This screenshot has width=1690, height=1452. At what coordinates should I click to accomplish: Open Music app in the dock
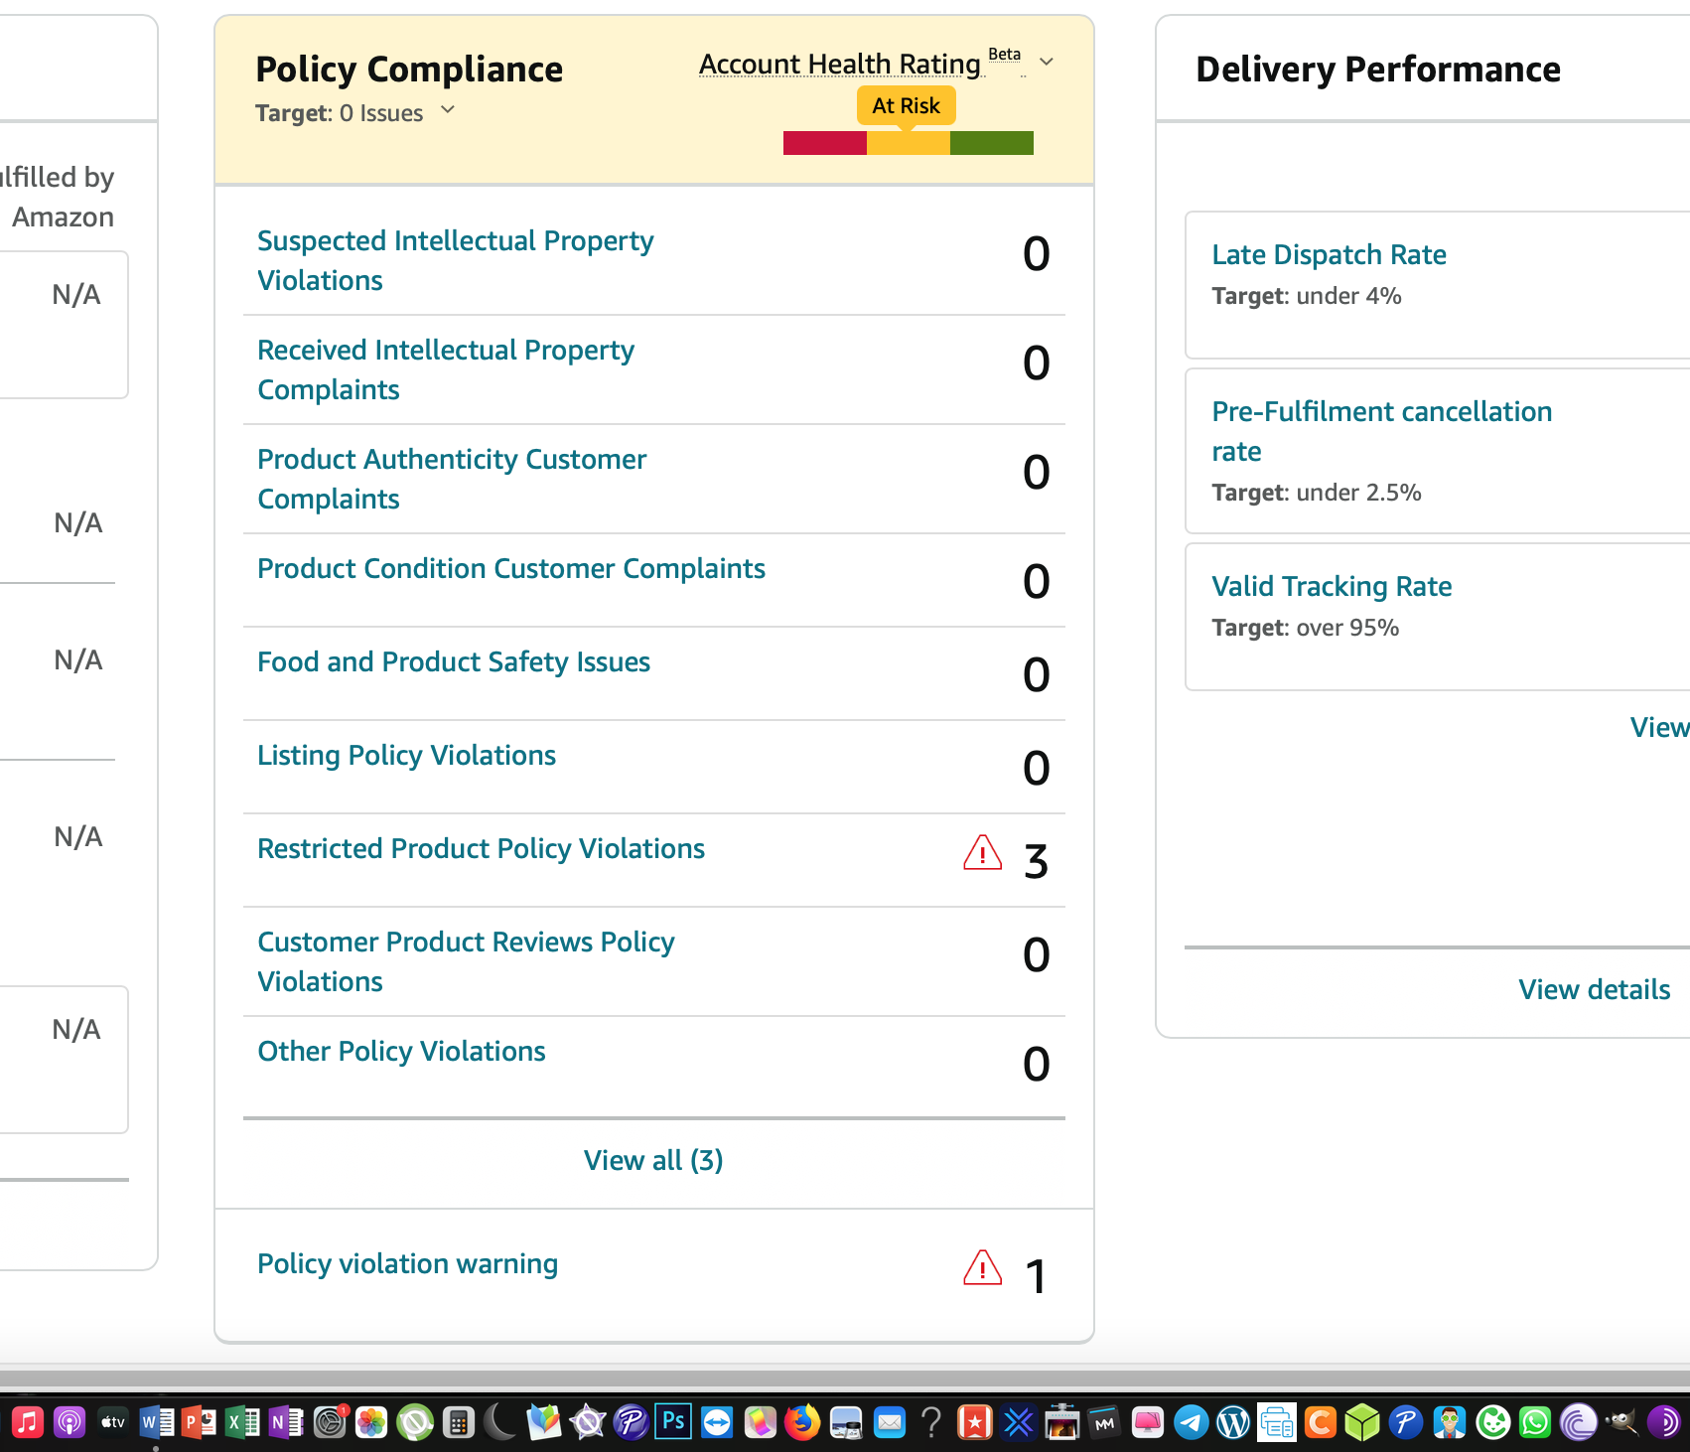pyautogui.click(x=28, y=1422)
